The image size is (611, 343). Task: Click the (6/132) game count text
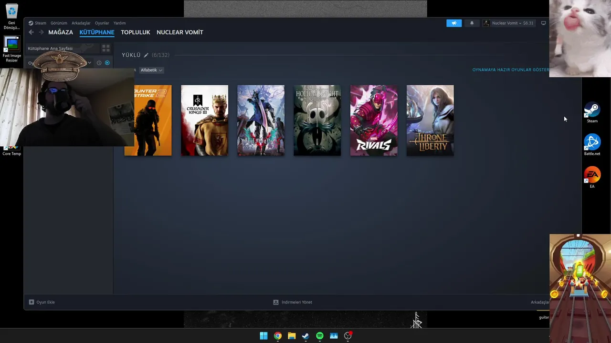click(x=160, y=55)
